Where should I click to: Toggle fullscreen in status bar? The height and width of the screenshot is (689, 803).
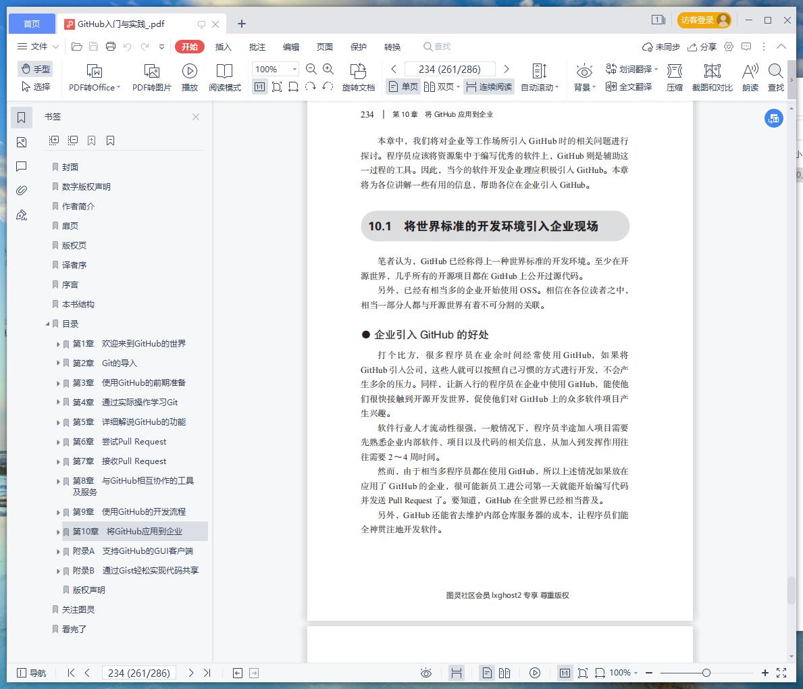pyautogui.click(x=781, y=673)
